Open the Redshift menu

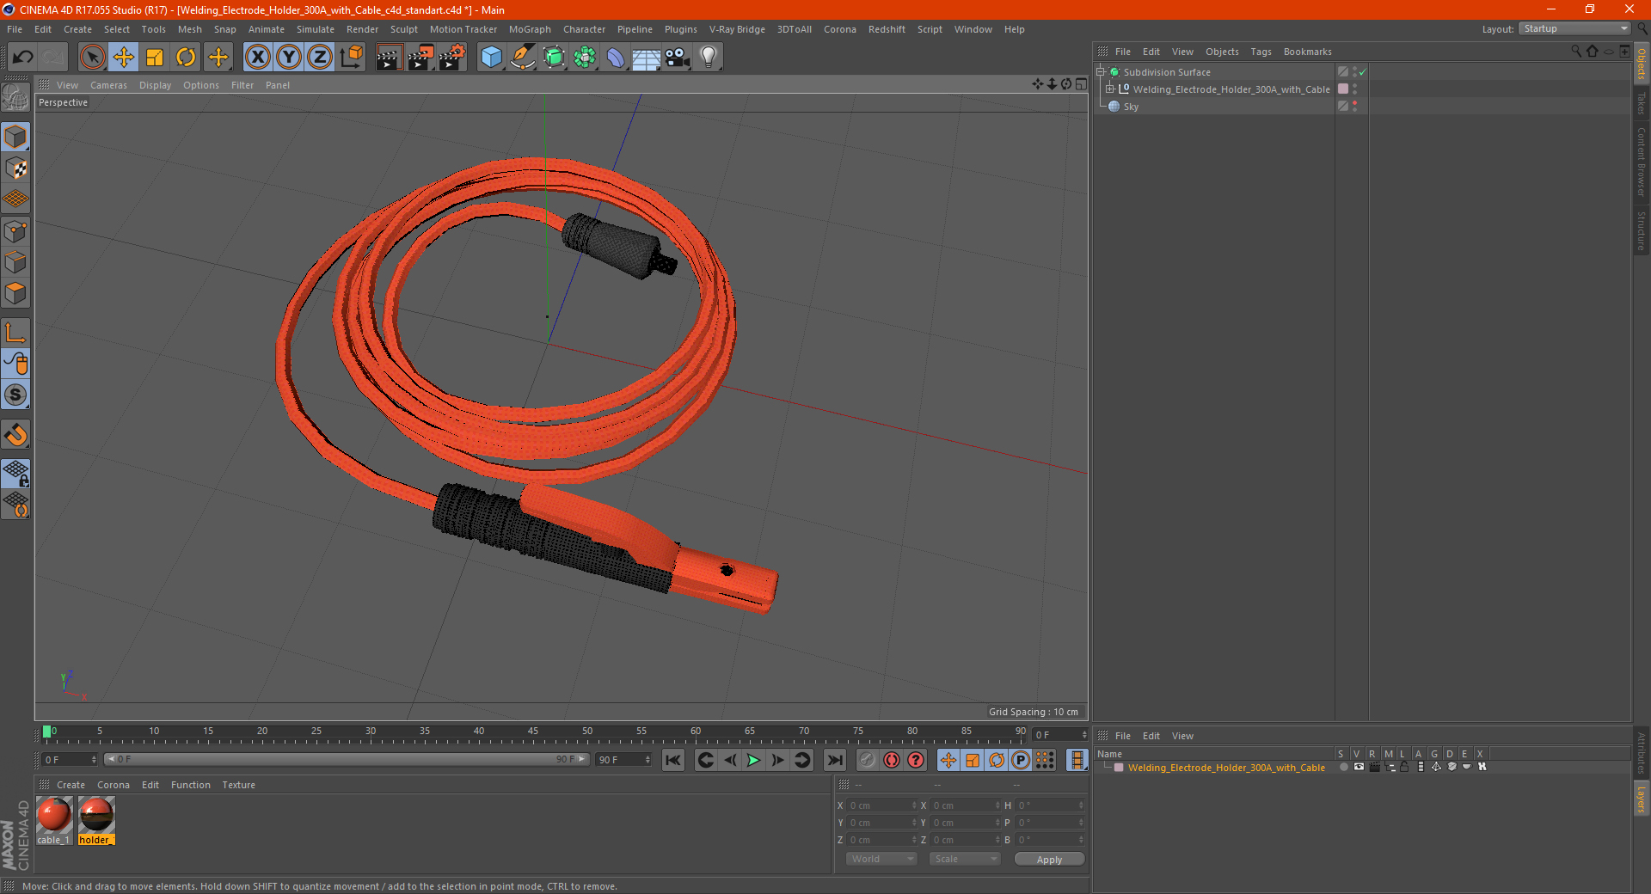pos(887,29)
